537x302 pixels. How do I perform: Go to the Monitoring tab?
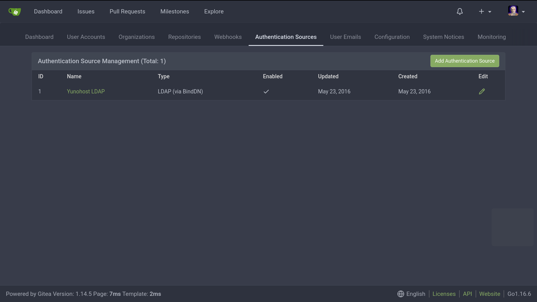click(x=491, y=37)
